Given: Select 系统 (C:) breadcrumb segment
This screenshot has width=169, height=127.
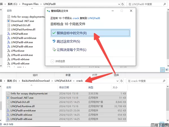Looking at the screenshot, I should click(12, 4).
